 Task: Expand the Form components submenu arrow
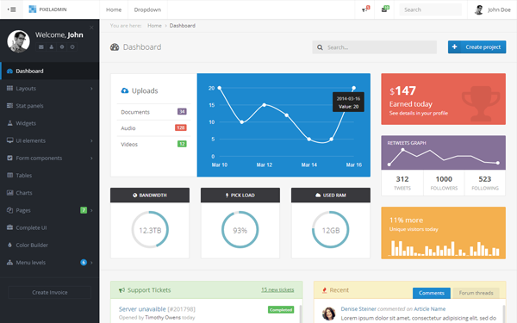91,158
